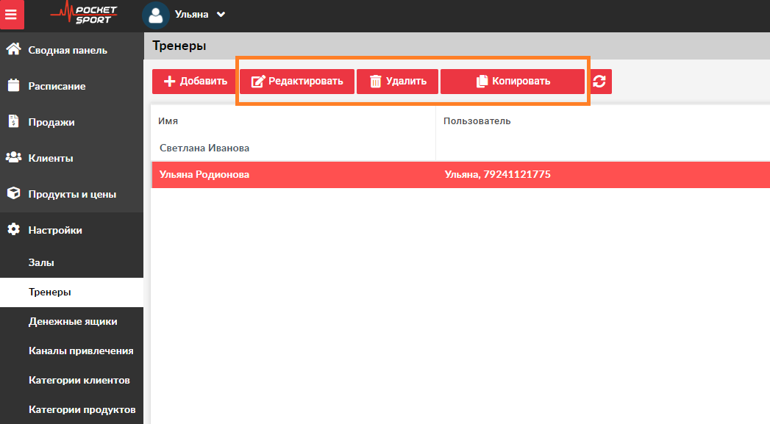Expand the Ульяна user dropdown arrow
This screenshot has height=424, width=770.
221,15
